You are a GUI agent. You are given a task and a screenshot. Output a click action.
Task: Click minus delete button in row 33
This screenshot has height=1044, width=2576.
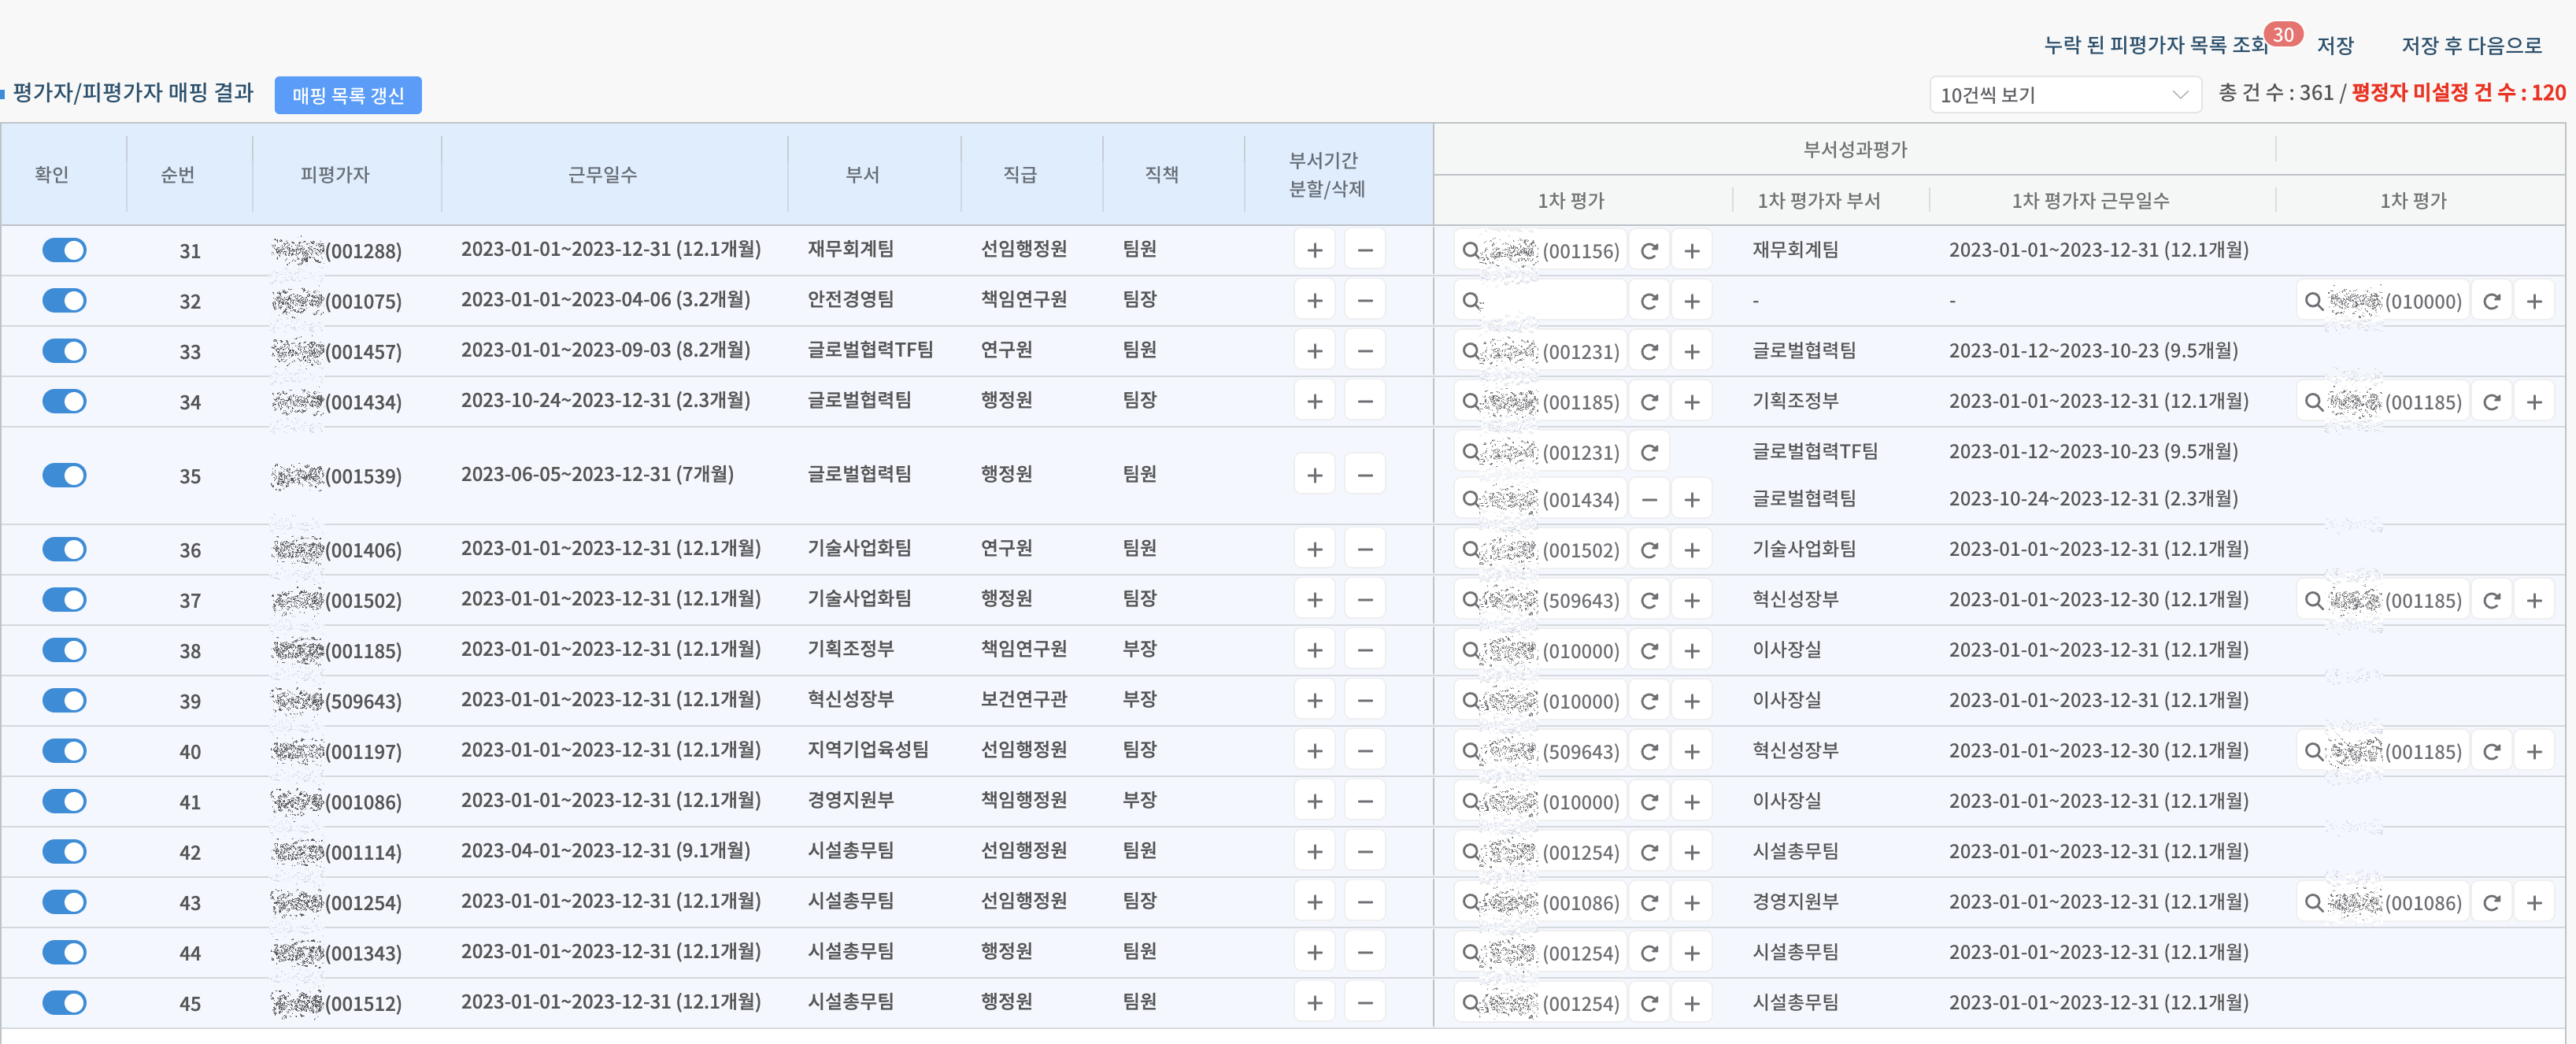point(1364,351)
